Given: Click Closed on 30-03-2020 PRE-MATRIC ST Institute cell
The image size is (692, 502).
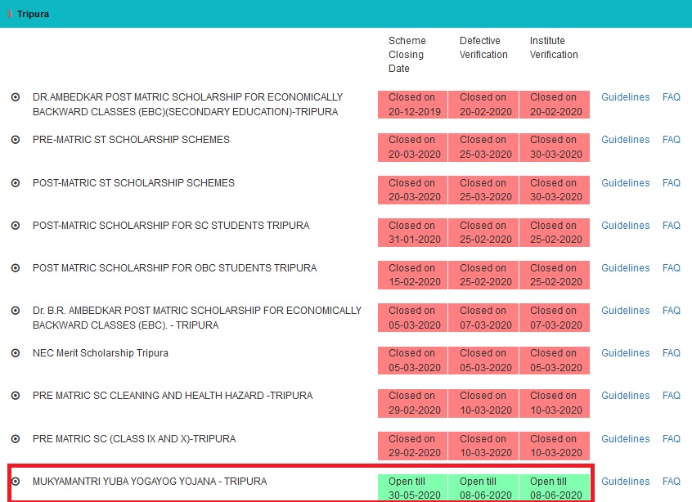Looking at the screenshot, I should pos(555,147).
